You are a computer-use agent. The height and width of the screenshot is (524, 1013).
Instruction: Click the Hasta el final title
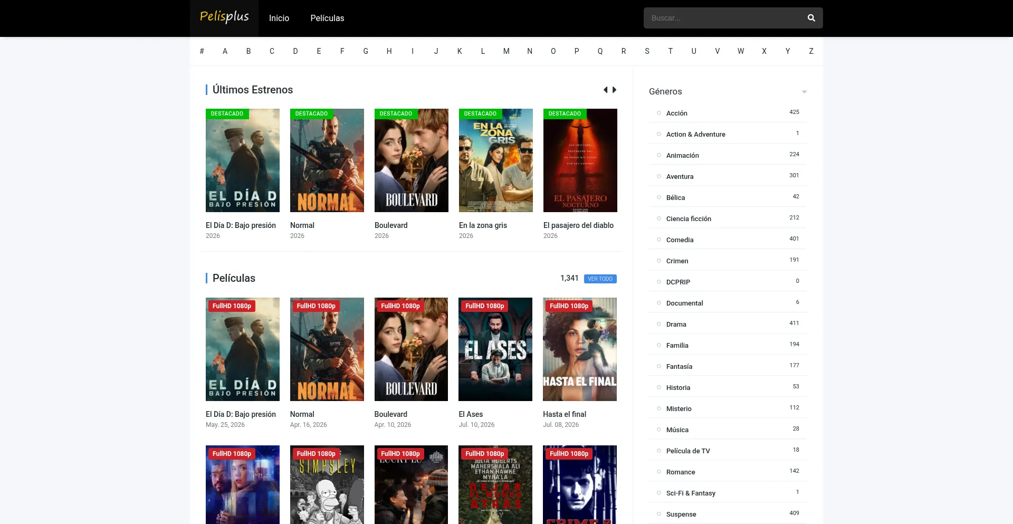[x=565, y=414]
